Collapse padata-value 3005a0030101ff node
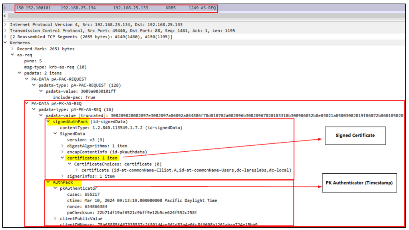Image resolution: width=409 pixels, height=230 pixels. click(x=41, y=91)
